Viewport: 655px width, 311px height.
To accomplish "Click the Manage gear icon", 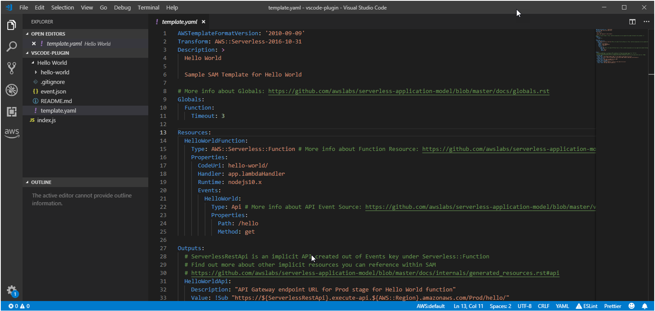I will 12,290.
